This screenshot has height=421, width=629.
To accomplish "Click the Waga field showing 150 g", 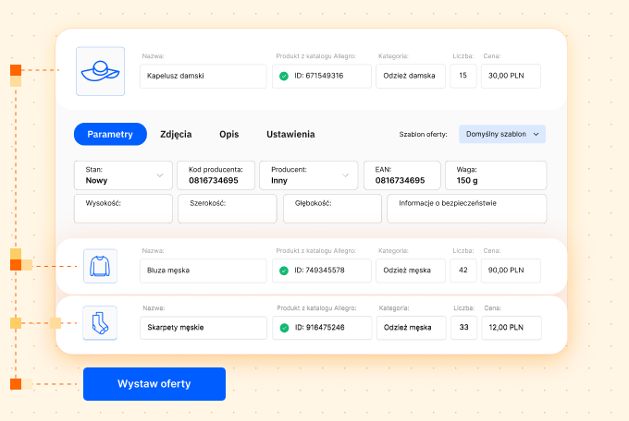I will pyautogui.click(x=496, y=175).
